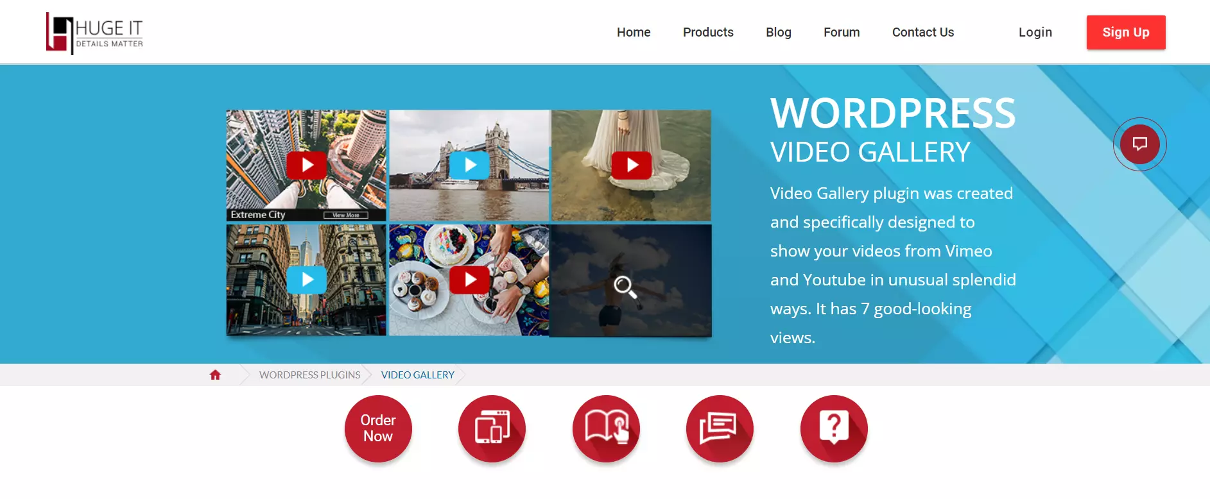
Task: Open the FAQ question mark icon
Action: point(834,428)
